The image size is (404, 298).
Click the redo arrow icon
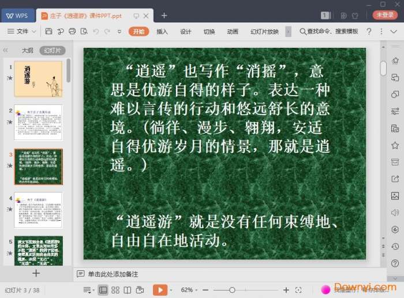[107, 31]
